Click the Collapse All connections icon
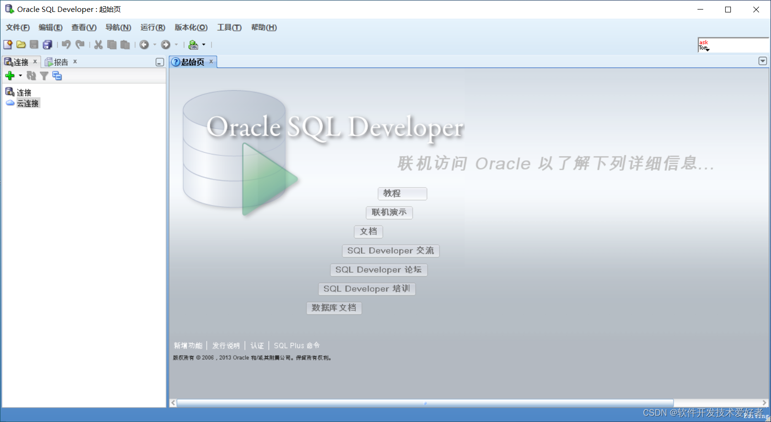Image resolution: width=771 pixels, height=422 pixels. tap(57, 75)
